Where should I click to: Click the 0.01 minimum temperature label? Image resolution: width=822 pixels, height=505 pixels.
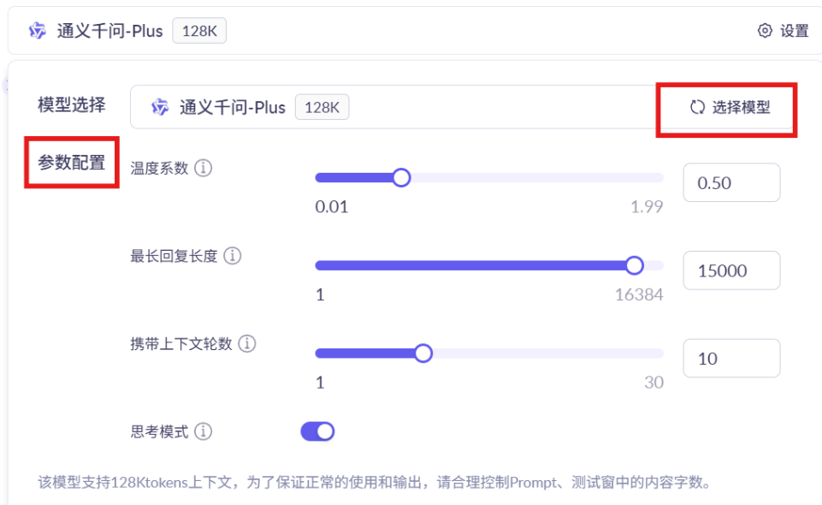click(332, 206)
